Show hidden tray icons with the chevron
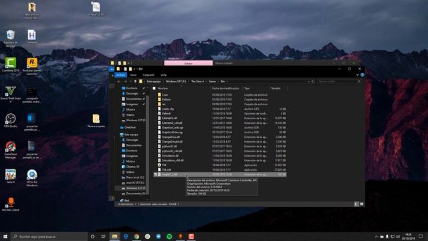Viewport: 428px width, 241px height. (x=377, y=236)
